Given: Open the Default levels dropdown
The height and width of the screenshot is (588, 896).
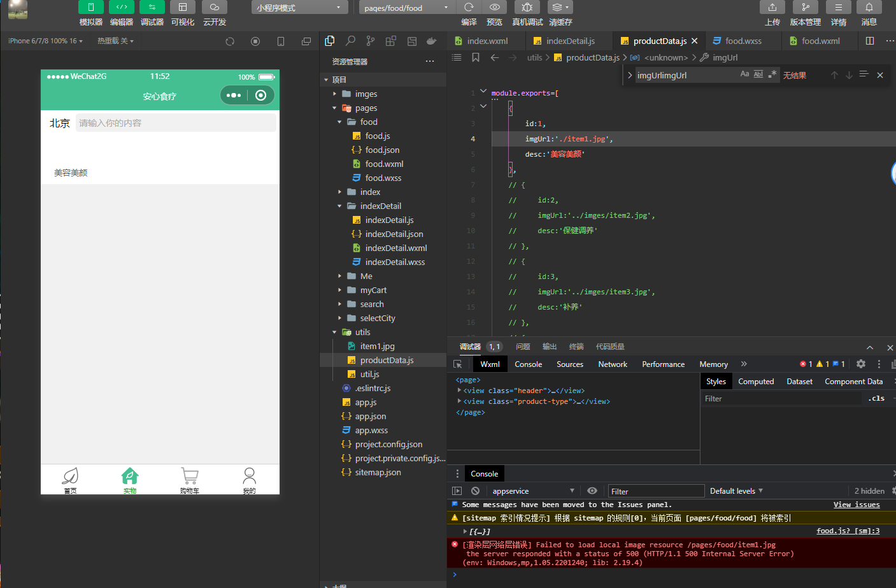Looking at the screenshot, I should [x=736, y=491].
